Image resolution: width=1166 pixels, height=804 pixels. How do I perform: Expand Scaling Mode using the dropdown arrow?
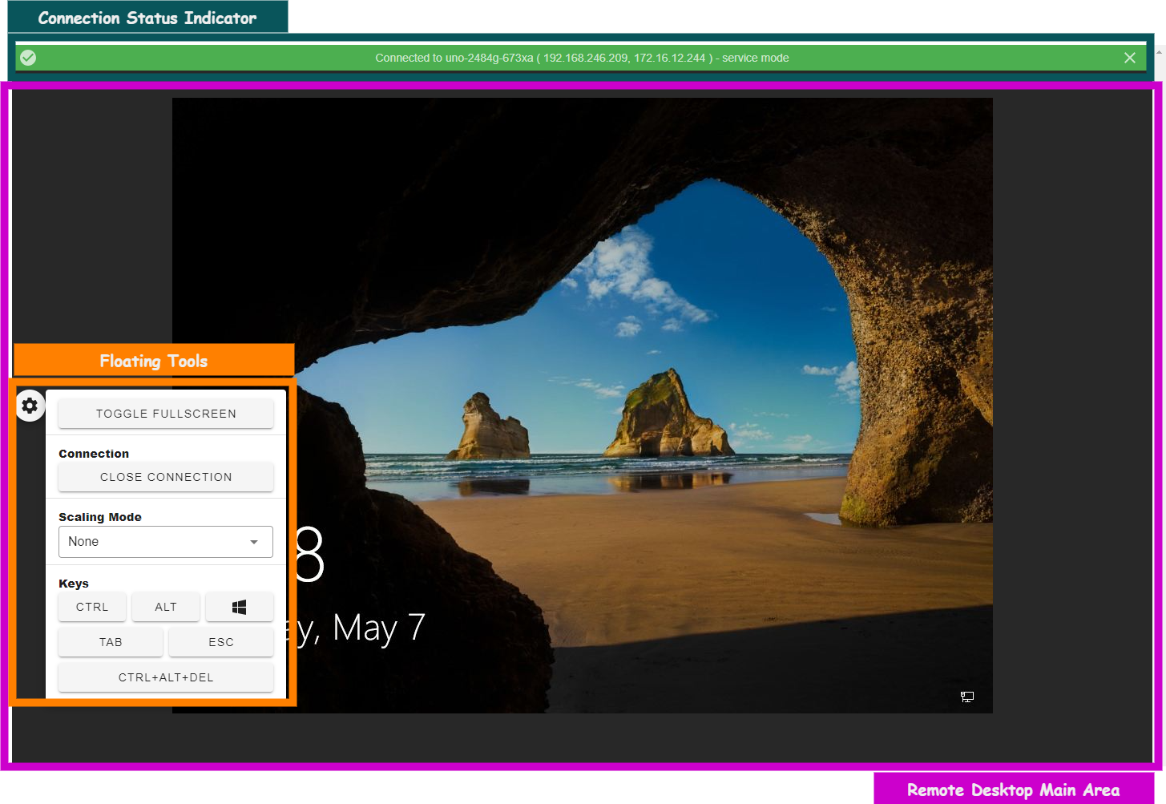(x=254, y=542)
